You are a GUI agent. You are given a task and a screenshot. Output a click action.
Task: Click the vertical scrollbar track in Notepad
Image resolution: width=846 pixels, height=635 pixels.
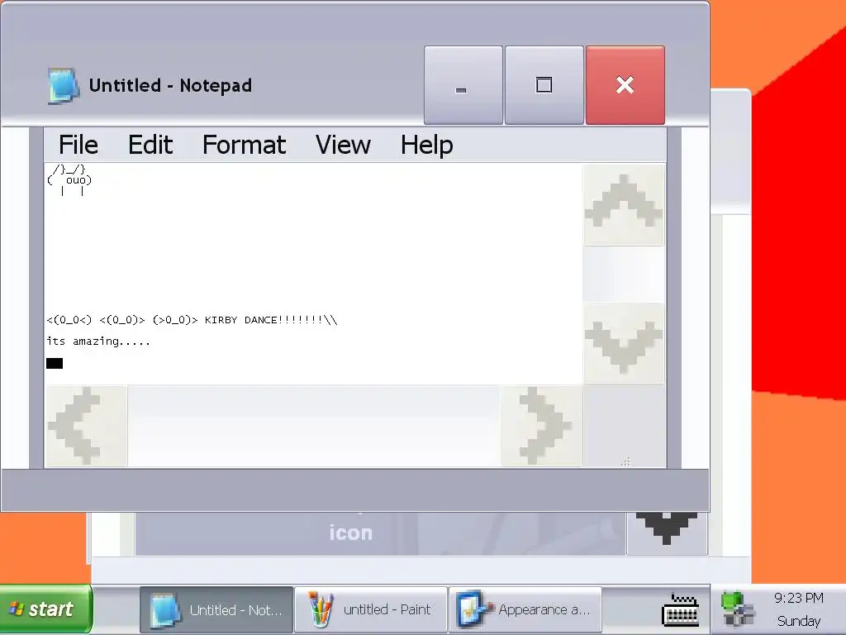tap(624, 275)
